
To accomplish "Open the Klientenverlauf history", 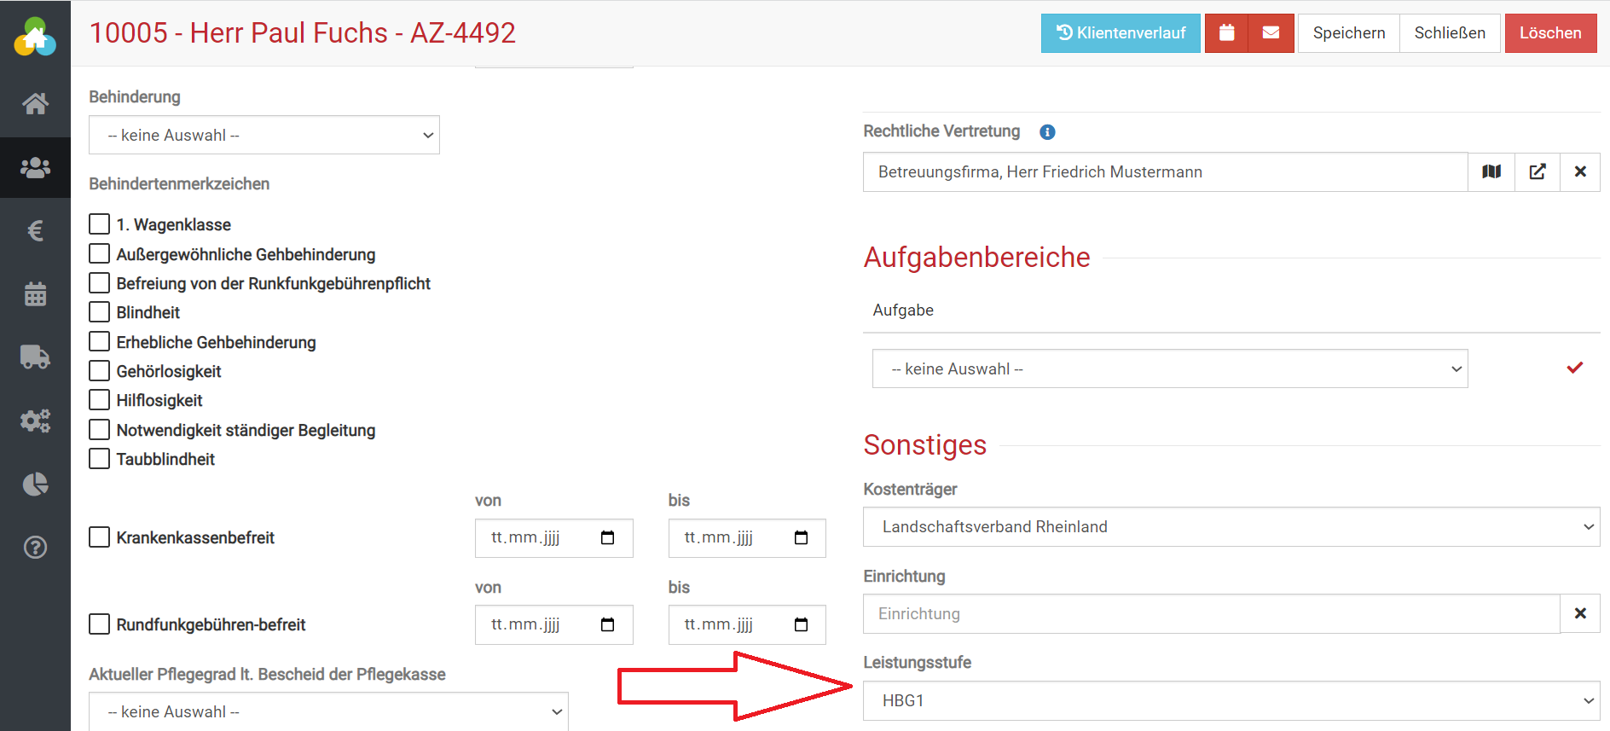I will [x=1120, y=33].
